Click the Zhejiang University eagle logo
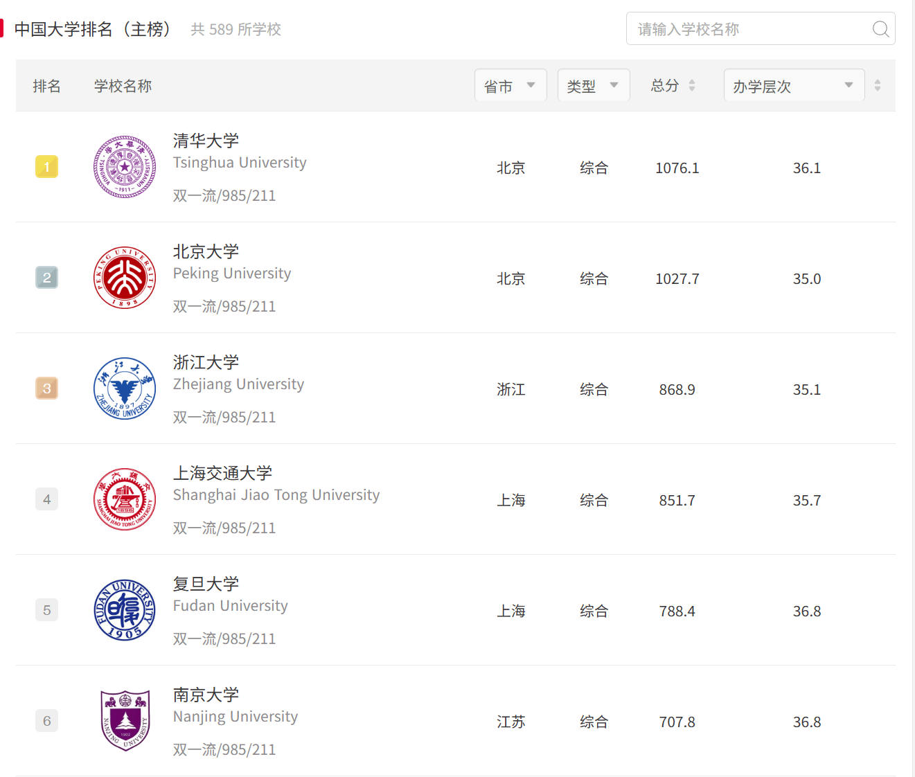The width and height of the screenshot is (915, 777). point(125,388)
